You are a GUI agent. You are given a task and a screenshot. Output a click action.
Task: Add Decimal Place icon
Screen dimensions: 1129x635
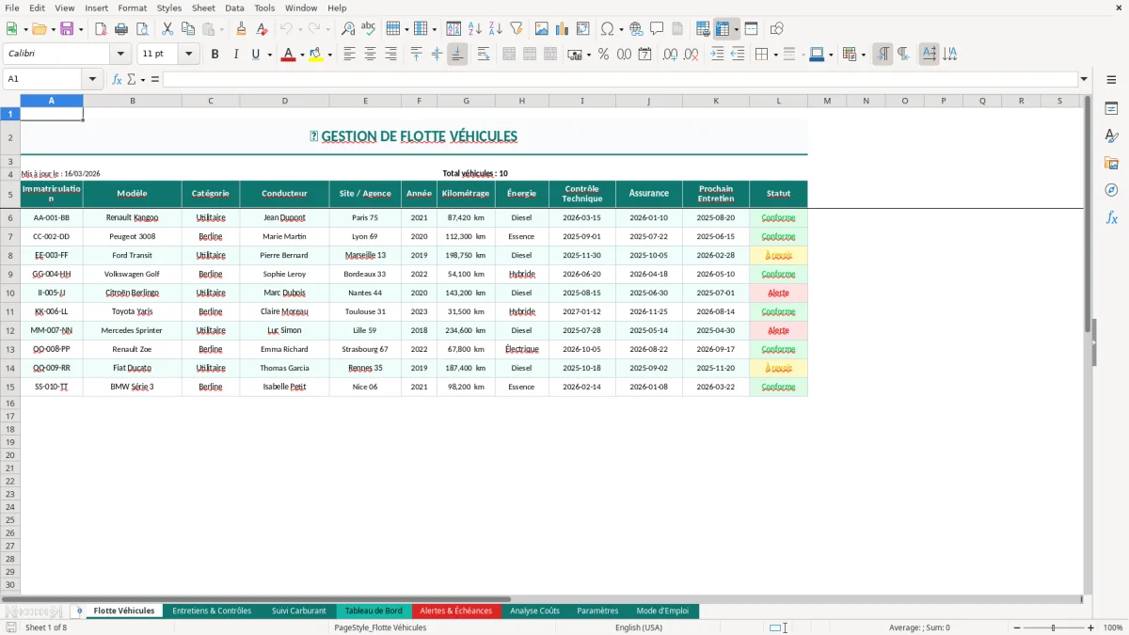[x=670, y=55]
